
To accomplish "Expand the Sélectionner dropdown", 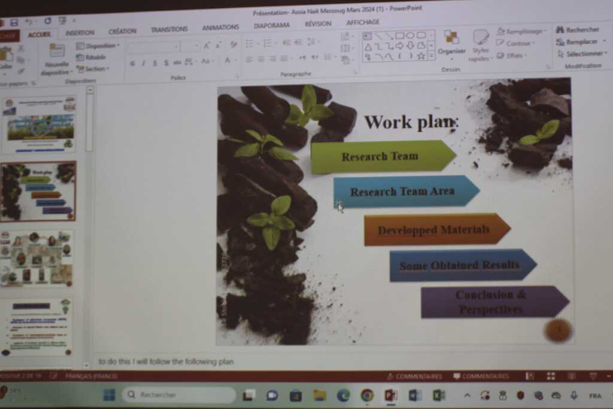I will pyautogui.click(x=580, y=54).
